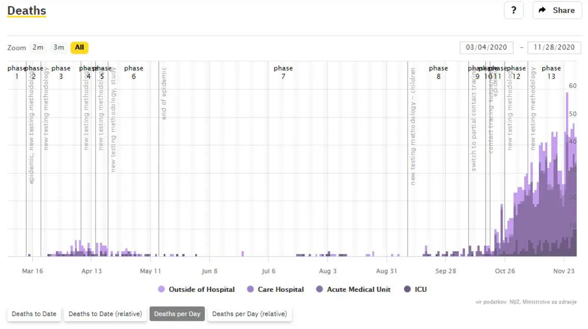Image resolution: width=588 pixels, height=329 pixels.
Task: Select the All zoom range
Action: [x=79, y=48]
